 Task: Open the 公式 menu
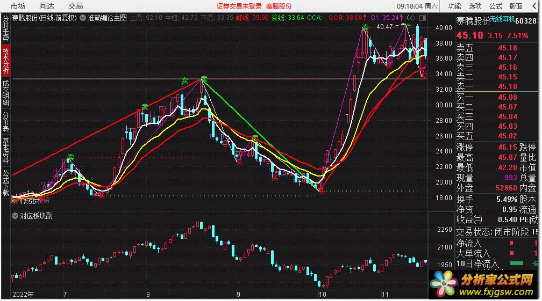pos(495,6)
